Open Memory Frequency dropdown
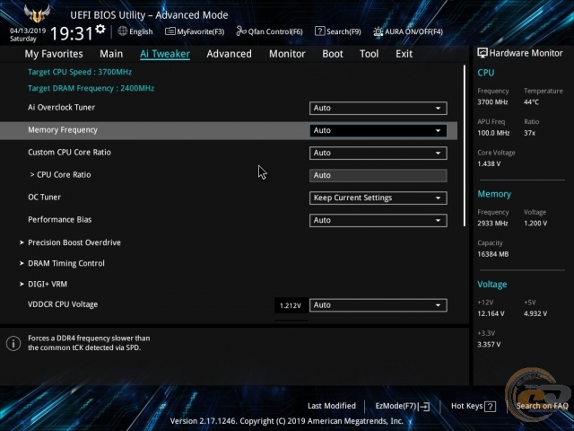The image size is (574, 431). 378,130
